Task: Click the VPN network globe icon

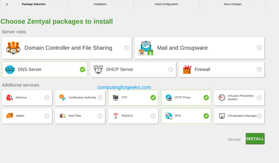Action: click(169, 116)
